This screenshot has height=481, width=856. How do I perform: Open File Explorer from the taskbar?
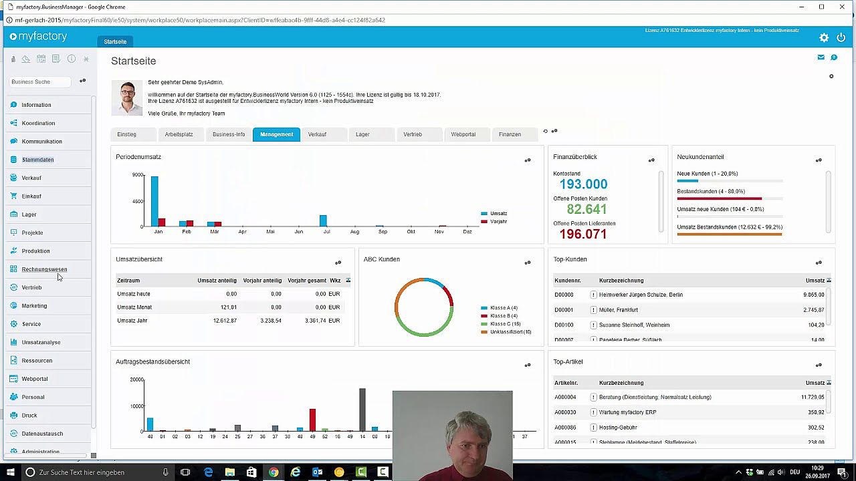[229, 472]
